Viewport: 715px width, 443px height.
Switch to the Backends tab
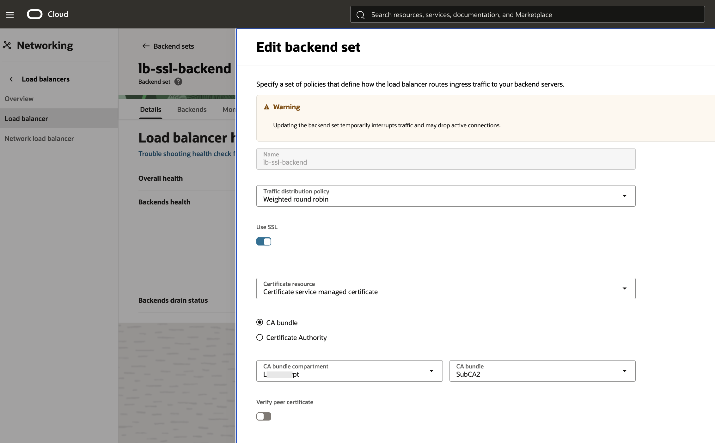coord(192,109)
